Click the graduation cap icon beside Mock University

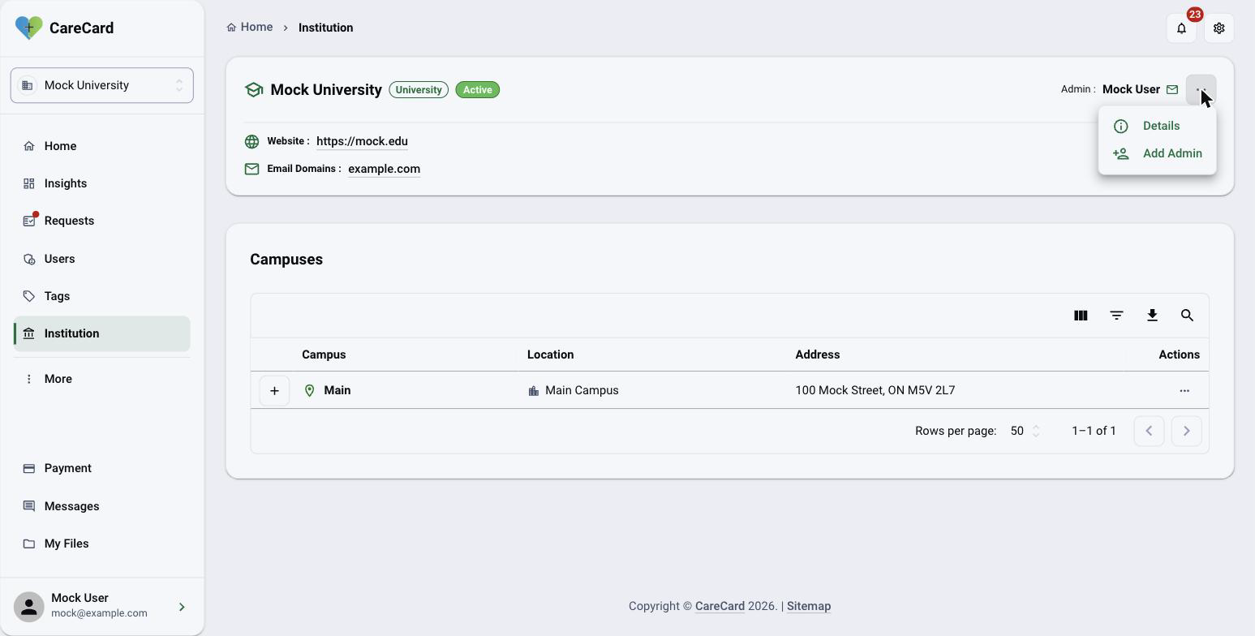254,90
